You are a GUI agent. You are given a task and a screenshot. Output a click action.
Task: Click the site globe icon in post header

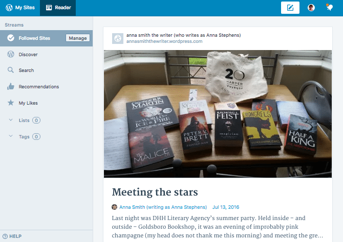pos(118,38)
